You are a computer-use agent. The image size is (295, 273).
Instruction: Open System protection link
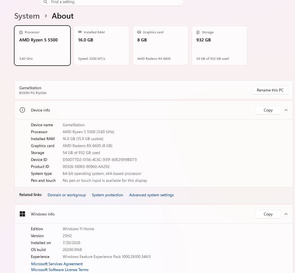tap(108, 195)
